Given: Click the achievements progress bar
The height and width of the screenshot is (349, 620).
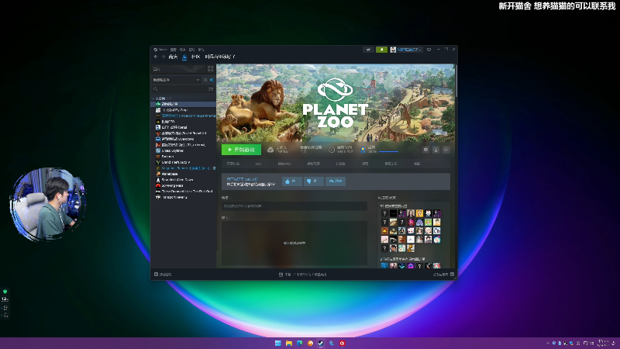Looking at the screenshot, I should [x=389, y=151].
